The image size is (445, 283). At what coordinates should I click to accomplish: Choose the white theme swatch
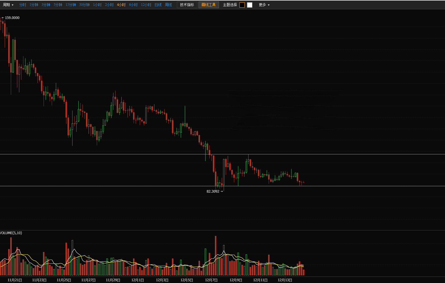click(x=250, y=5)
